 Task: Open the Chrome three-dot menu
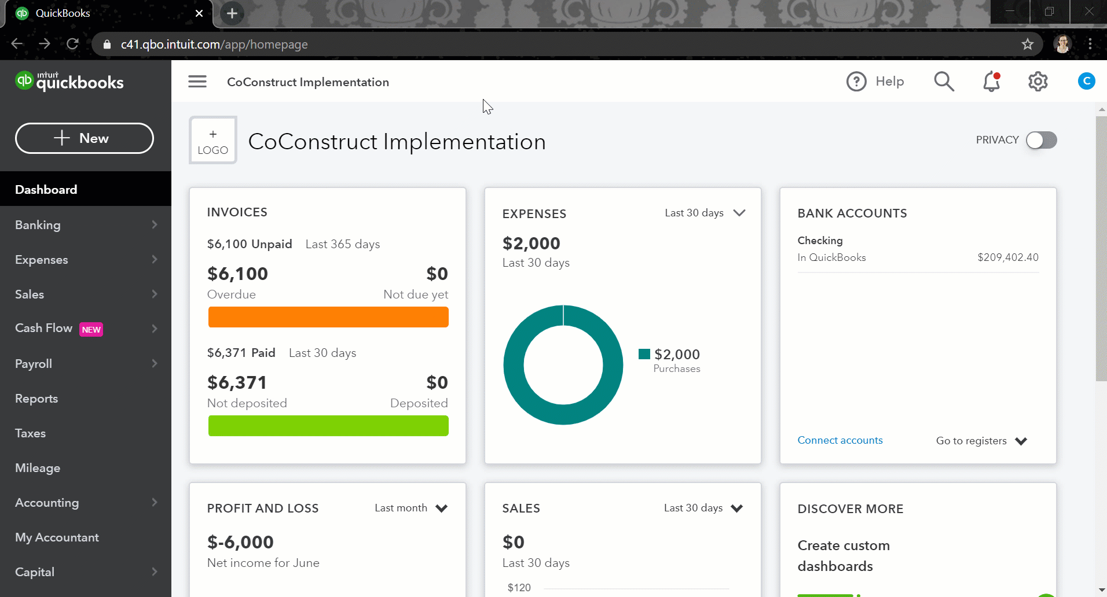pyautogui.click(x=1090, y=44)
